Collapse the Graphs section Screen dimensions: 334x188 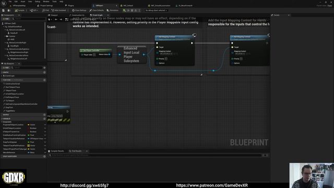click(2, 72)
